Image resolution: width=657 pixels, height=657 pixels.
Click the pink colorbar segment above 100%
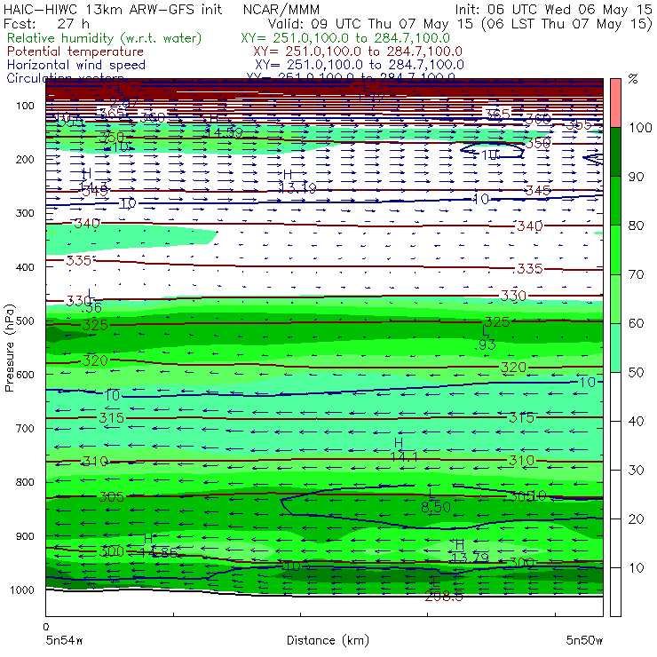click(x=615, y=103)
